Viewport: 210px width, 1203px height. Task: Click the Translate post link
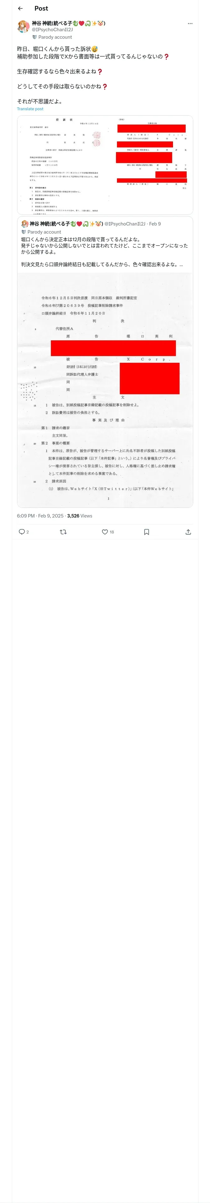[30, 109]
